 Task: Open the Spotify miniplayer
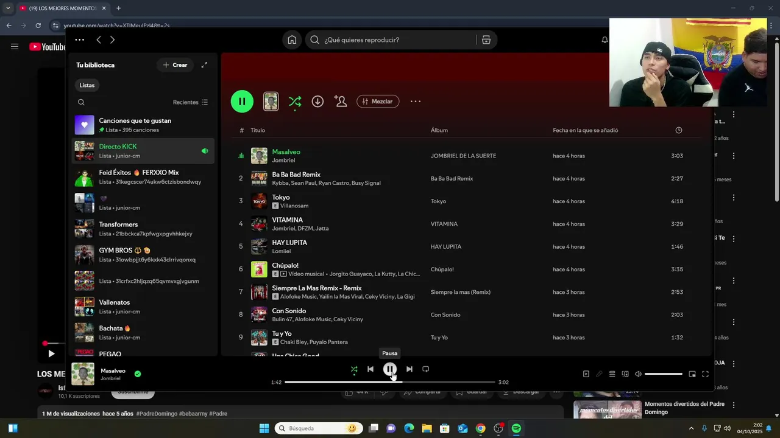[x=692, y=374]
